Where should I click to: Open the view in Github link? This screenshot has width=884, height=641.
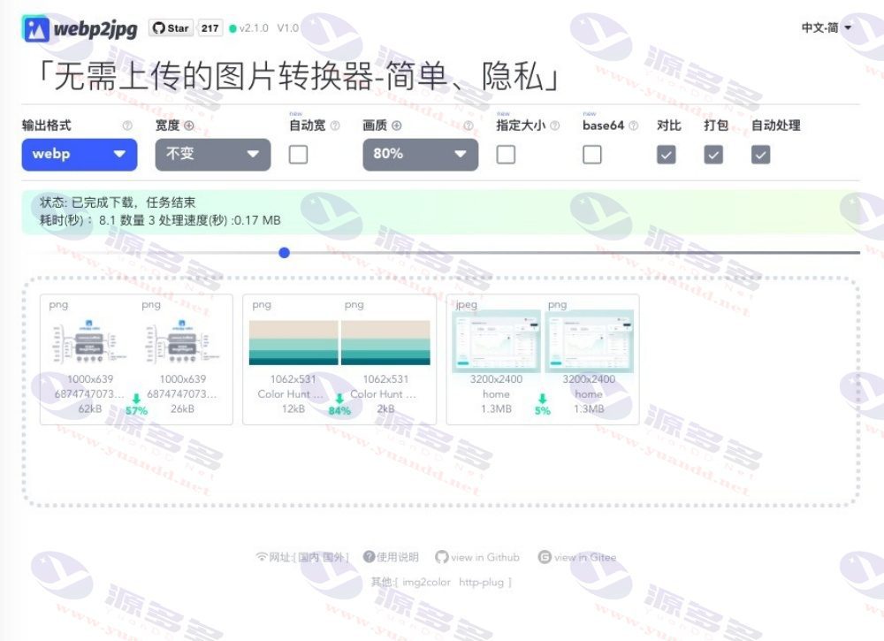point(484,557)
